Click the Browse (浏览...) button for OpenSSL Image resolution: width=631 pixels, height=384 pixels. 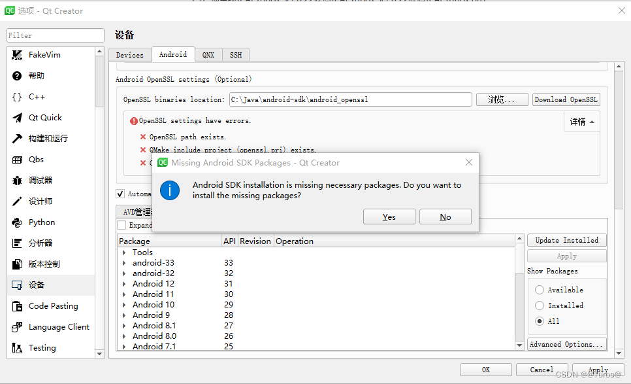(x=502, y=99)
